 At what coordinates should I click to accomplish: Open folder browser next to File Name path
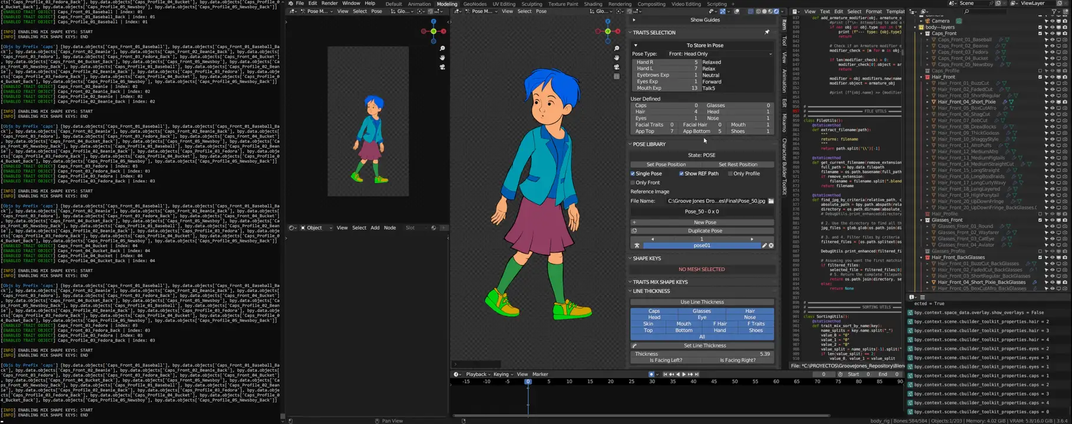[x=770, y=201]
